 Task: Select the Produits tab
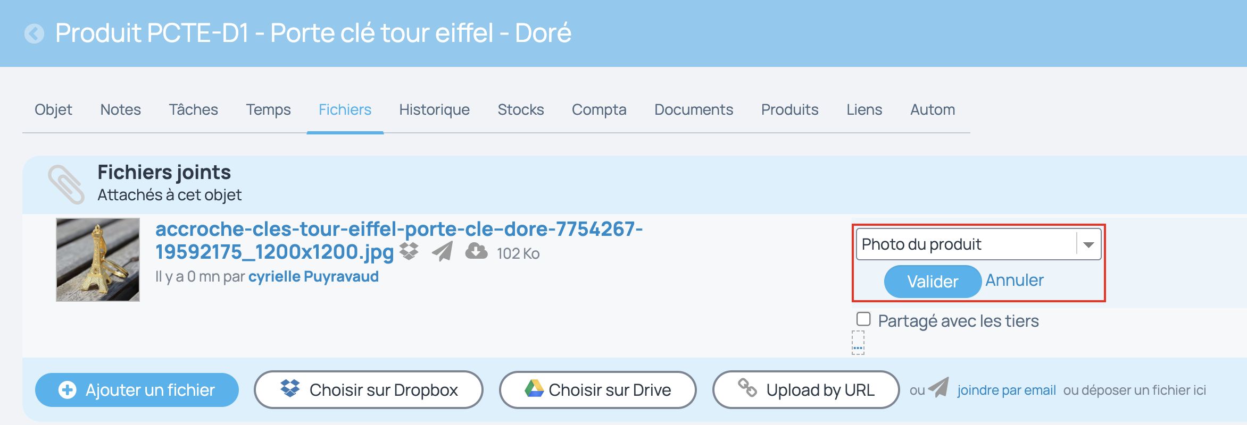pyautogui.click(x=790, y=110)
